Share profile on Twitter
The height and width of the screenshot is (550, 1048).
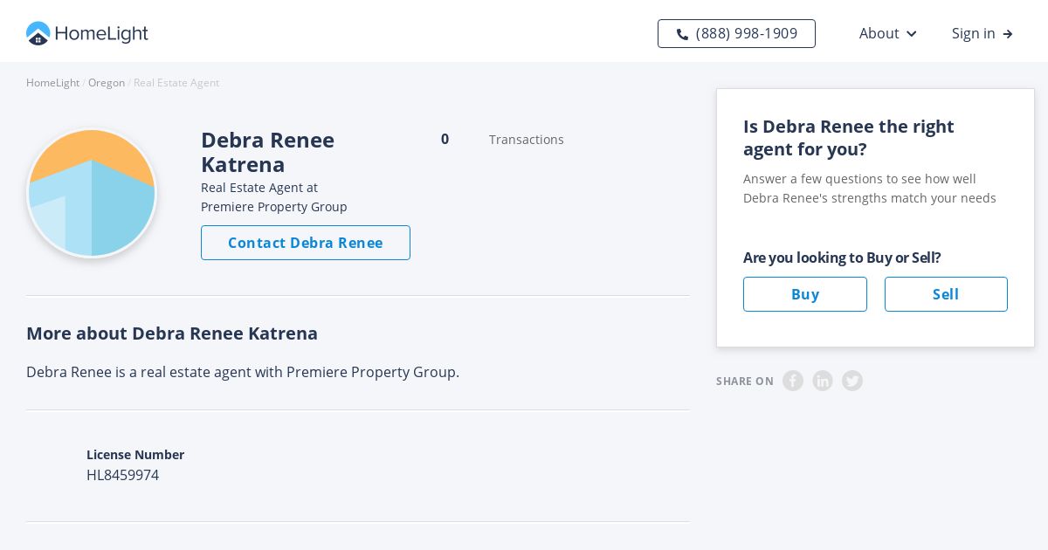point(852,381)
